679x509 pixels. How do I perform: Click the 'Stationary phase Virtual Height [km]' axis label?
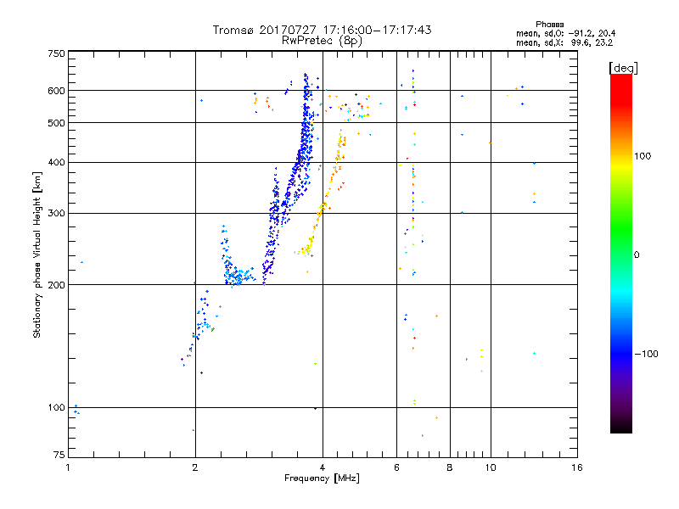tap(37, 255)
